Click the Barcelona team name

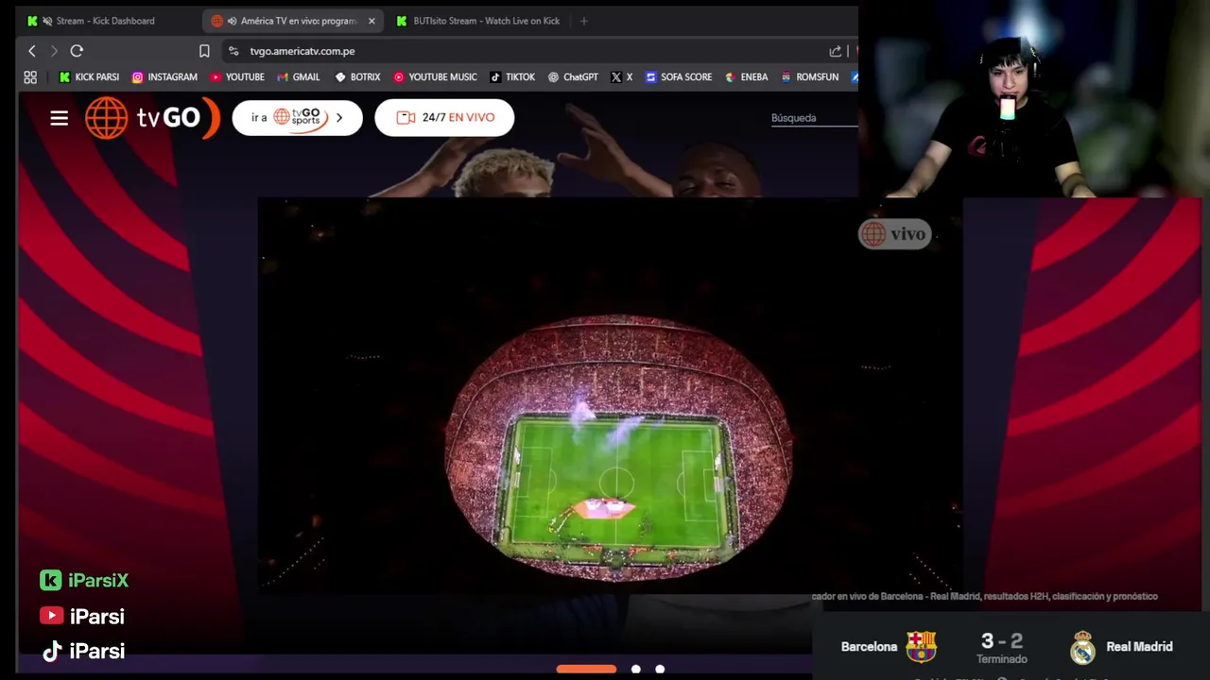pos(869,647)
